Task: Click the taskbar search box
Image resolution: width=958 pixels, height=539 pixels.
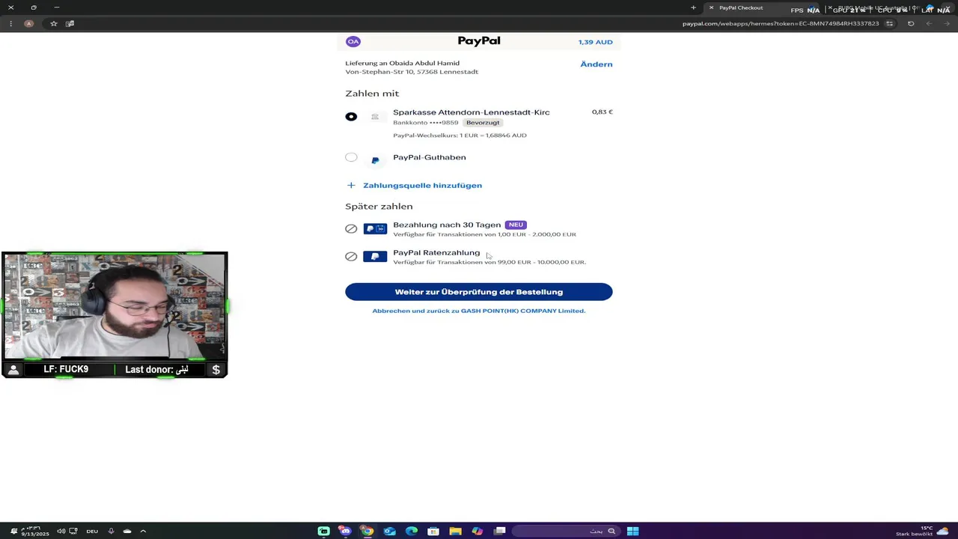Action: click(567, 532)
